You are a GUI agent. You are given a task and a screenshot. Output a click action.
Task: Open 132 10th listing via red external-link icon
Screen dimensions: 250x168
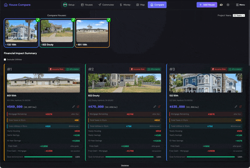pyautogui.click(x=240, y=107)
